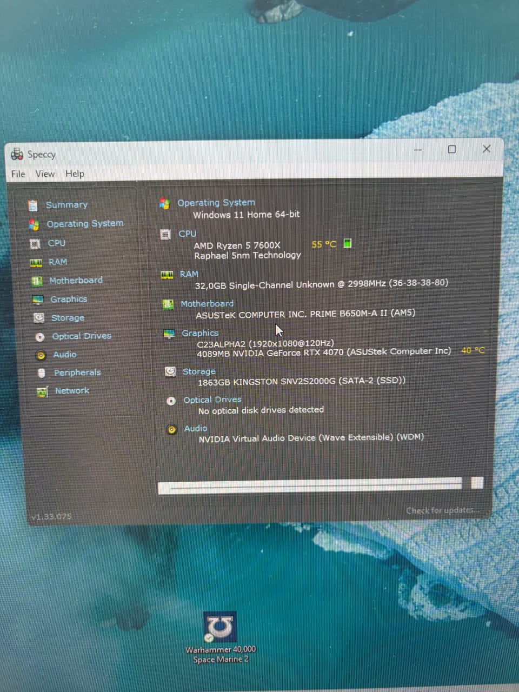Click the KINGSTON SNV2S2000G storage line
The image size is (519, 692).
point(302,381)
